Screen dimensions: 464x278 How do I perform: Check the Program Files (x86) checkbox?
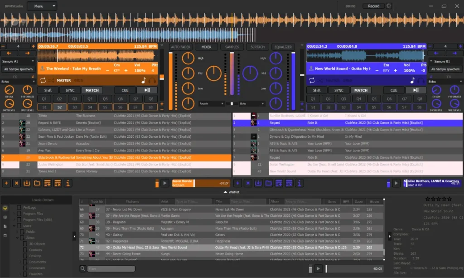(19, 219)
